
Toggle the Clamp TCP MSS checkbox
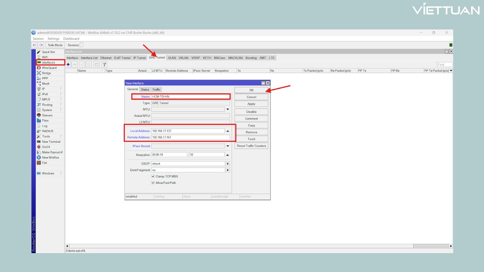(x=153, y=176)
